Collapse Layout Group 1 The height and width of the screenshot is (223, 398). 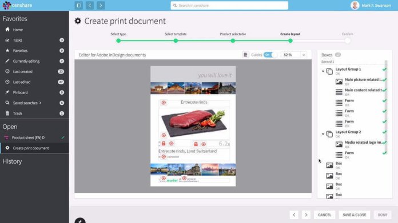click(x=323, y=71)
